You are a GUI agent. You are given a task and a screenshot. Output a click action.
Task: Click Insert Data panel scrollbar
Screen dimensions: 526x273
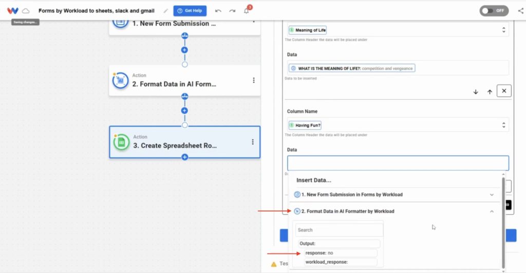point(503,223)
